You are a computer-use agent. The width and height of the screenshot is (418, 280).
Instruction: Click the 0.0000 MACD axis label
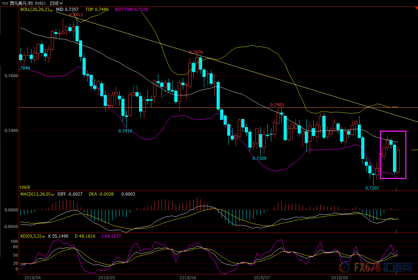(x=11, y=210)
